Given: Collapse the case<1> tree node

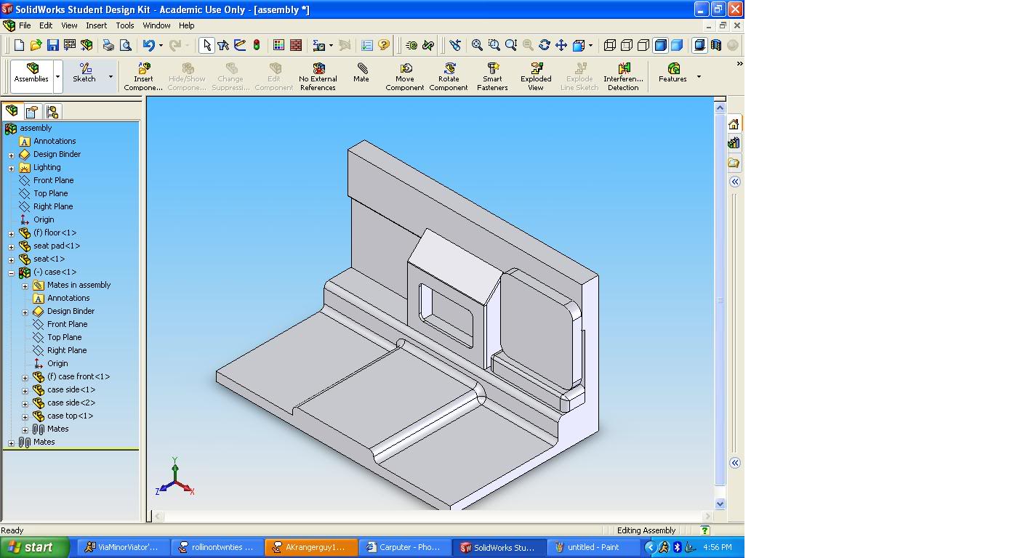Looking at the screenshot, I should click(10, 272).
